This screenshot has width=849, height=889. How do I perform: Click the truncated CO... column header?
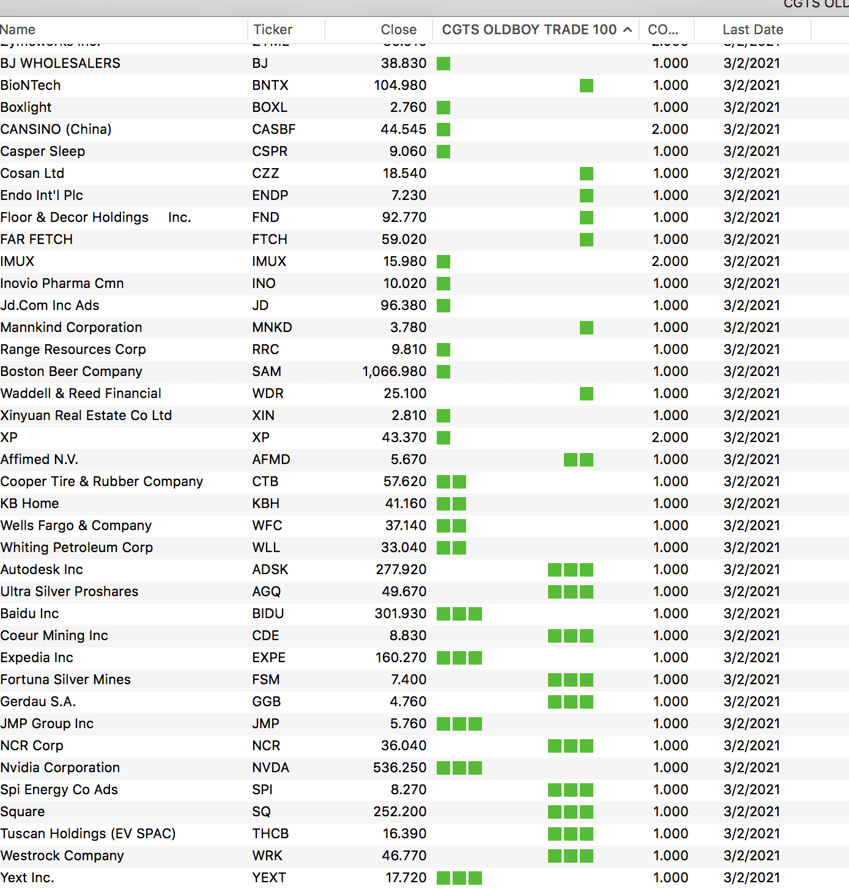(663, 29)
